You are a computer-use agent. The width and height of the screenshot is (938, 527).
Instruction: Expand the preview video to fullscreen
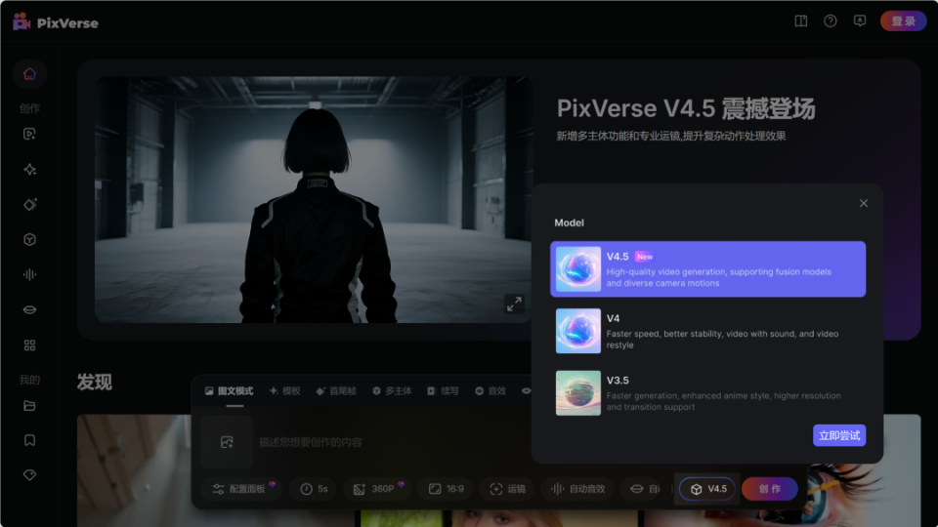(x=515, y=304)
